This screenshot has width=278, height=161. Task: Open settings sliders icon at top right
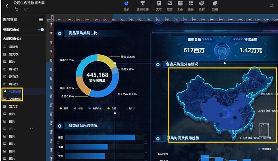tap(271, 6)
